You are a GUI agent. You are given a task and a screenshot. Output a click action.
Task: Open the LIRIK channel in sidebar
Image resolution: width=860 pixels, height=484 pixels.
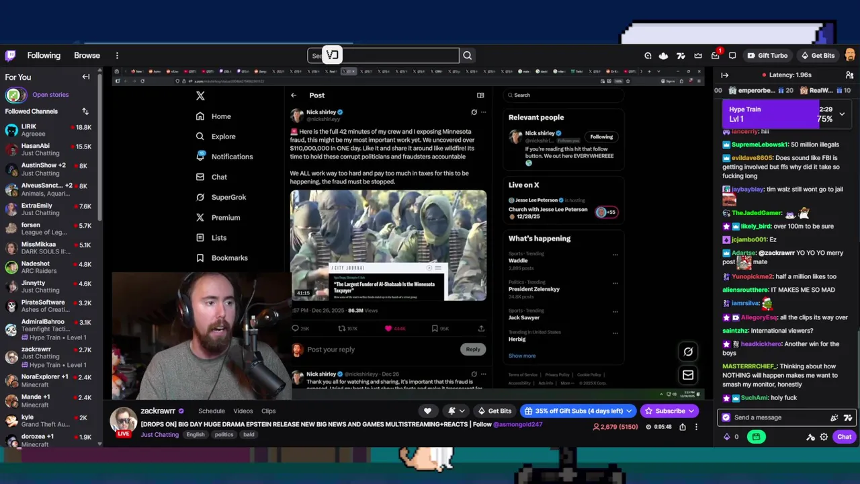click(50, 130)
